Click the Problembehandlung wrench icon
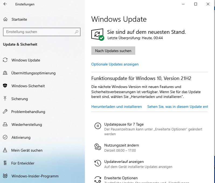 (5, 111)
